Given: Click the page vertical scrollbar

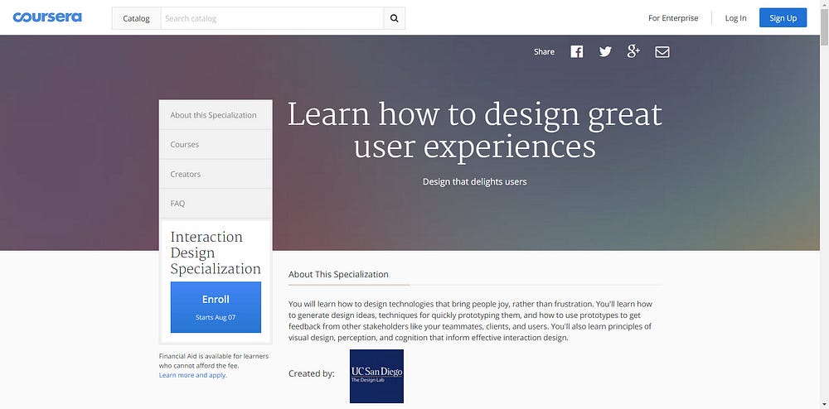Looking at the screenshot, I should point(824,204).
